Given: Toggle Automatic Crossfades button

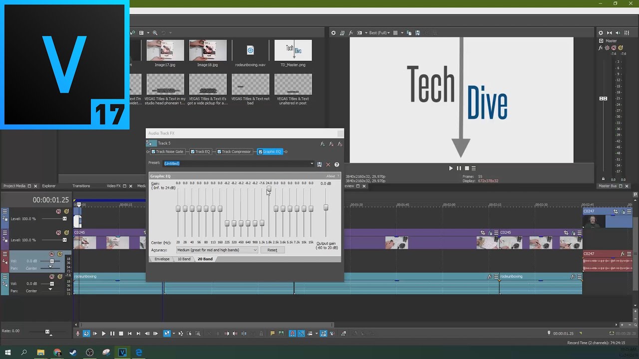Looking at the screenshot, I should 301,334.
